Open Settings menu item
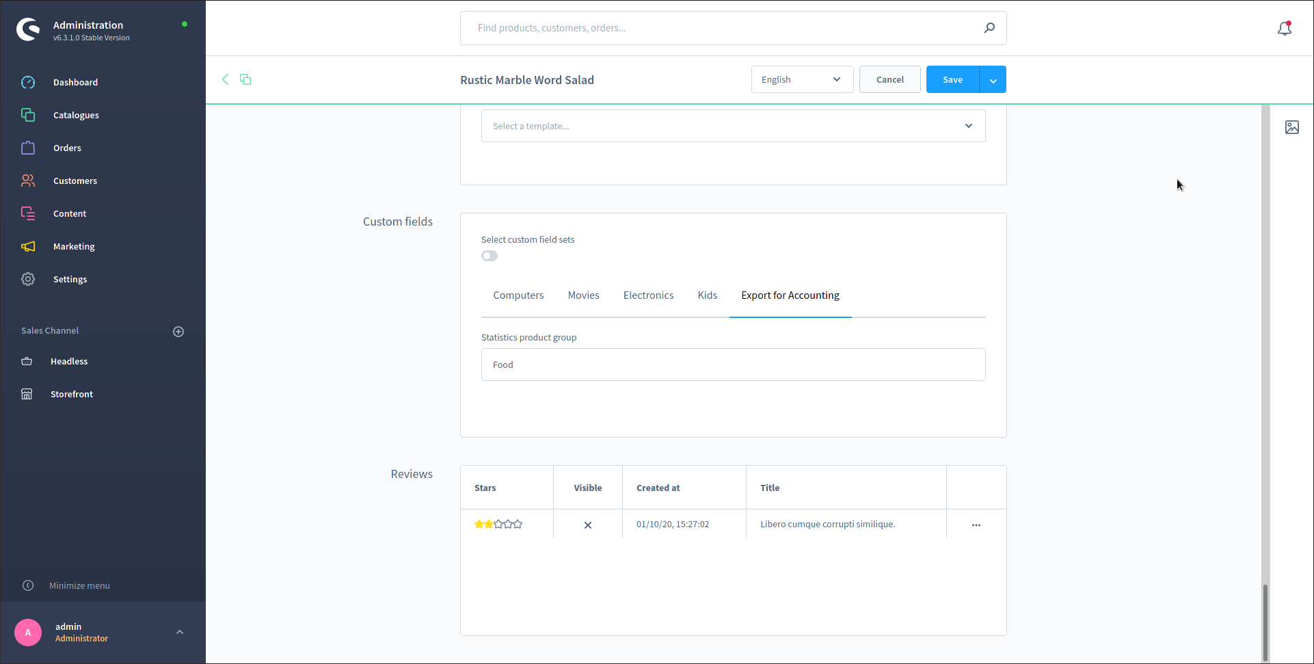This screenshot has width=1314, height=664. pos(70,279)
